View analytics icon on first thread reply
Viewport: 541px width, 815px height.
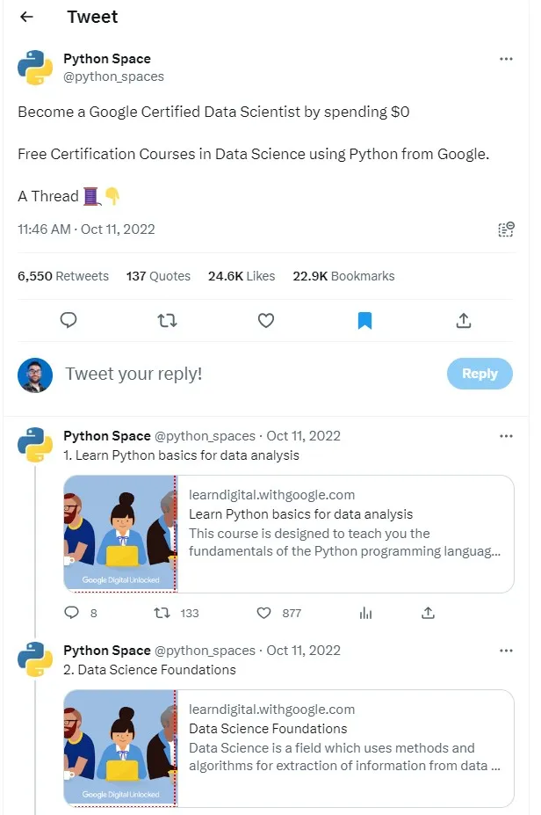[365, 613]
